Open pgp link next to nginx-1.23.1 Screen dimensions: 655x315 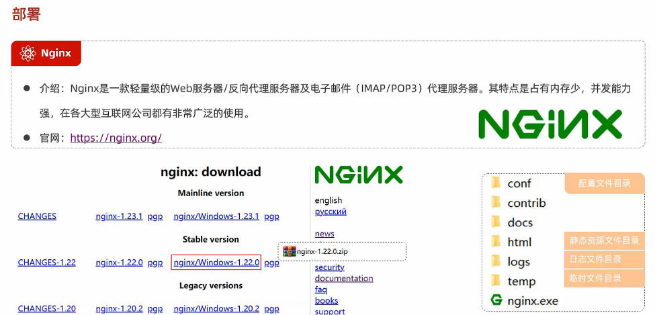click(155, 216)
